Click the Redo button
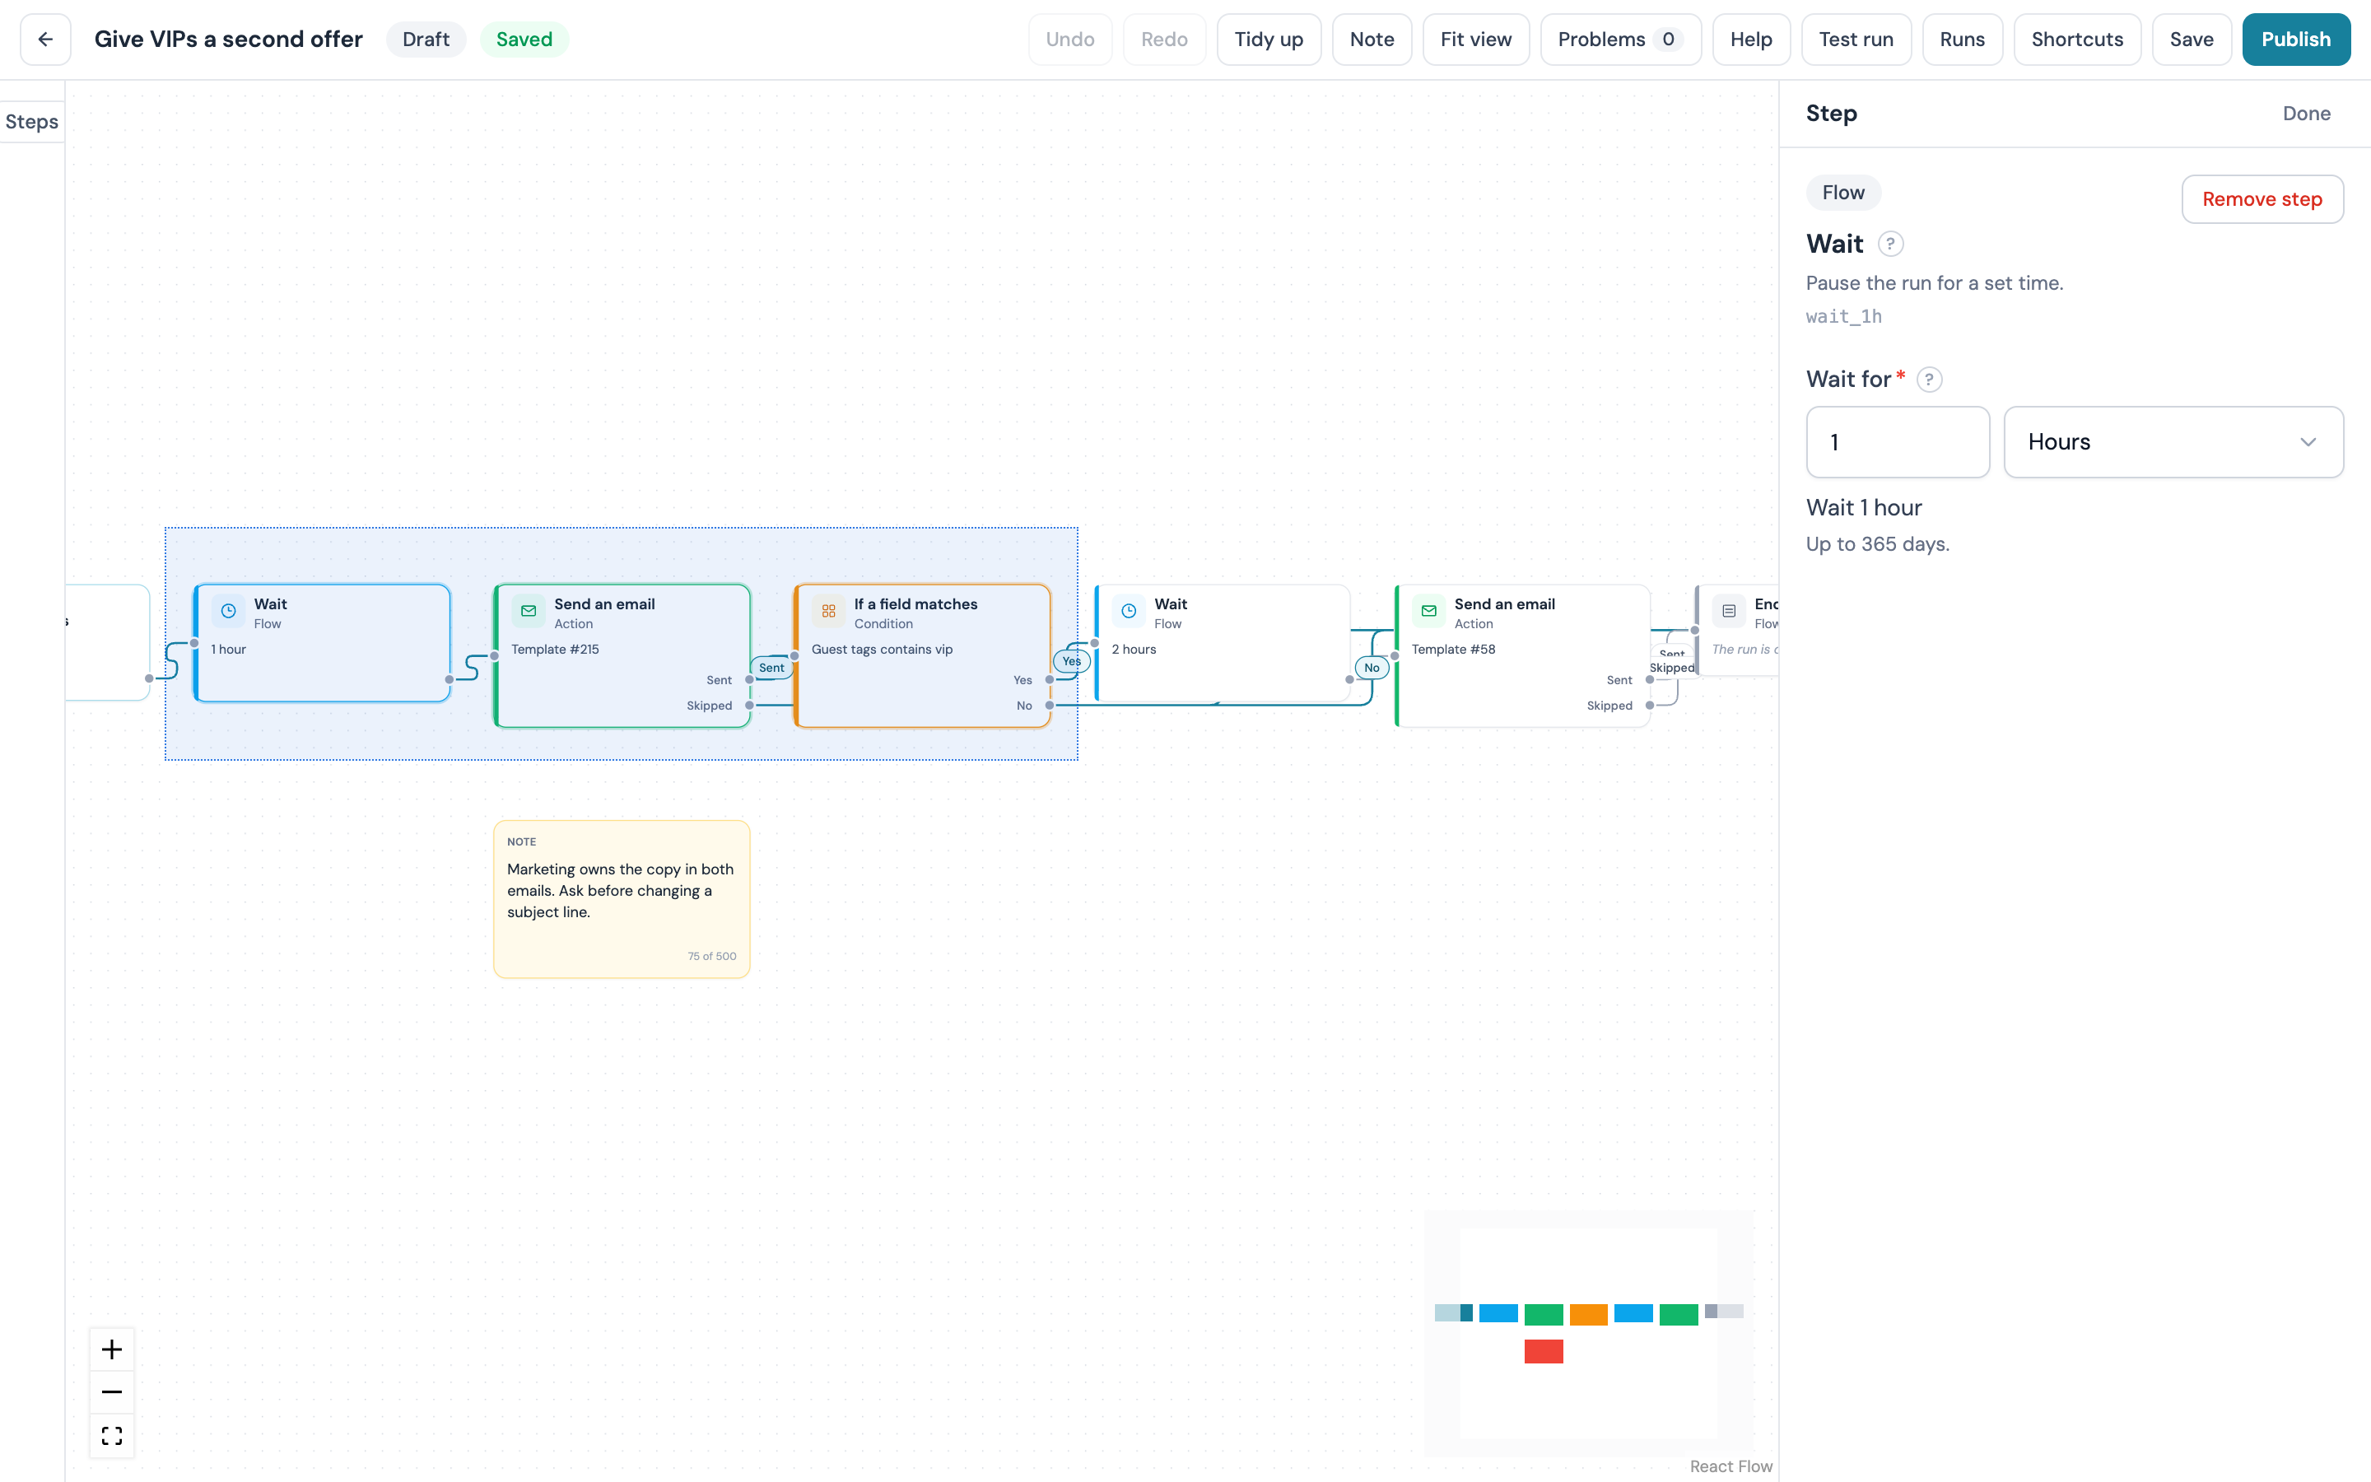This screenshot has width=2371, height=1482. (x=1164, y=40)
